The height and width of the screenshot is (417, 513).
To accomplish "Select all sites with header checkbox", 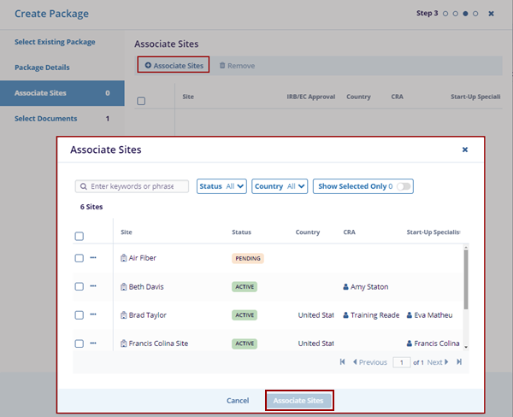I will 79,237.
